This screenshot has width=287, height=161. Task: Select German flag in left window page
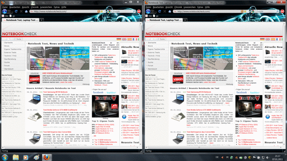pyautogui.click(x=119, y=39)
